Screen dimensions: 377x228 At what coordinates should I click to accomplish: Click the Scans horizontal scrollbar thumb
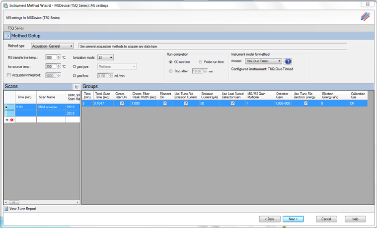[x=14, y=202]
